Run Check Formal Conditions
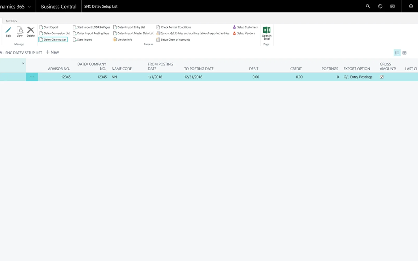 (x=174, y=27)
